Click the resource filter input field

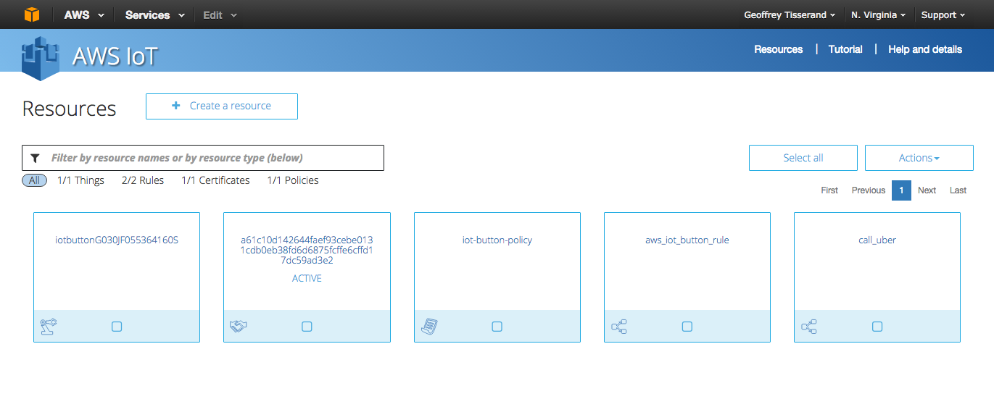point(203,158)
